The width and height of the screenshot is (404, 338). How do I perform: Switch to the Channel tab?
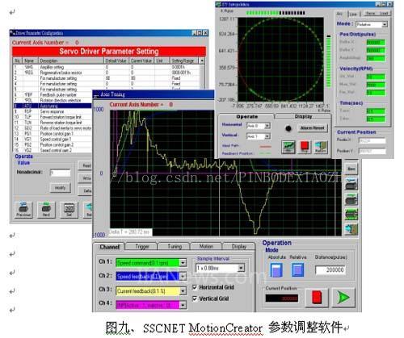[109, 247]
